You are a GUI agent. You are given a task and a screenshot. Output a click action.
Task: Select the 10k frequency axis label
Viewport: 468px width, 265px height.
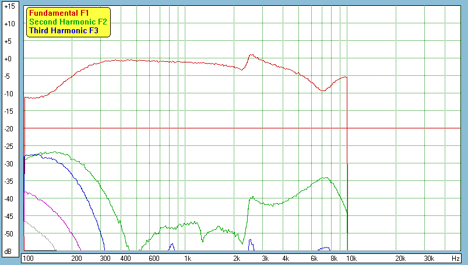(351, 258)
